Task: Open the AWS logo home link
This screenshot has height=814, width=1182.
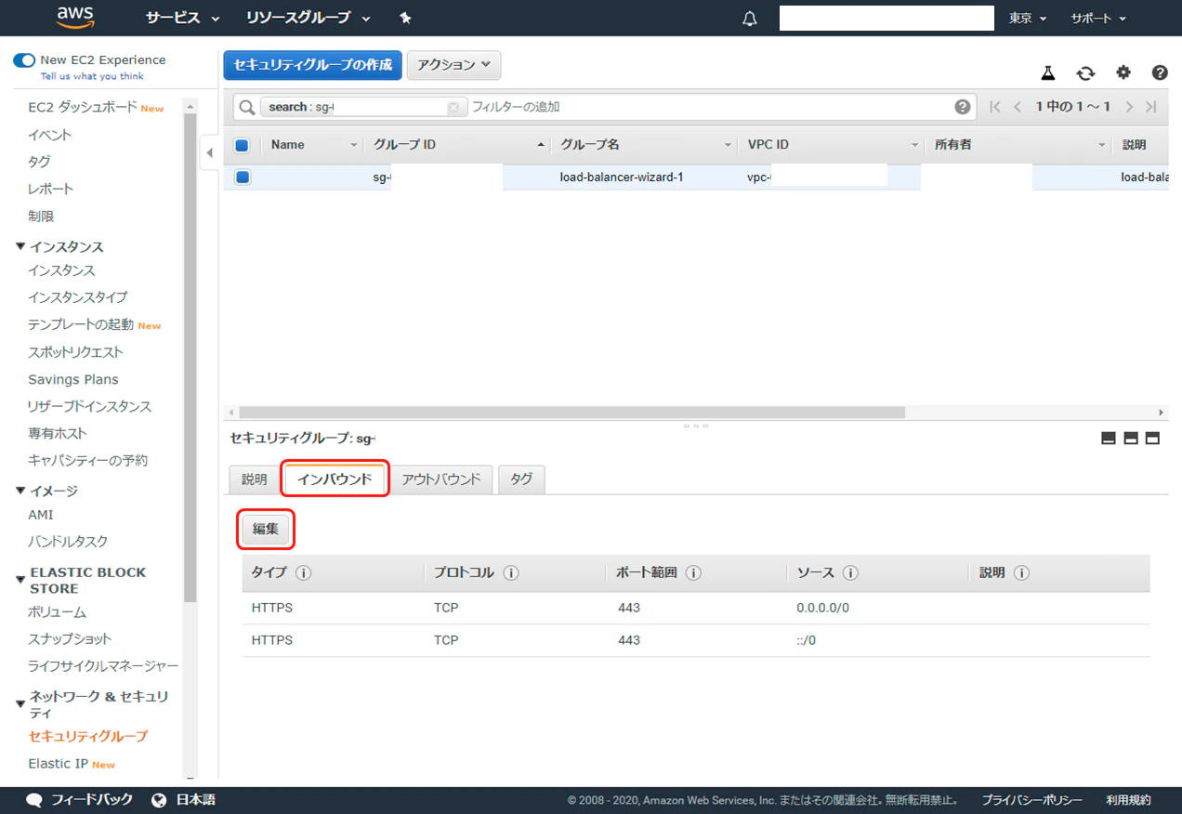Action: click(x=75, y=17)
